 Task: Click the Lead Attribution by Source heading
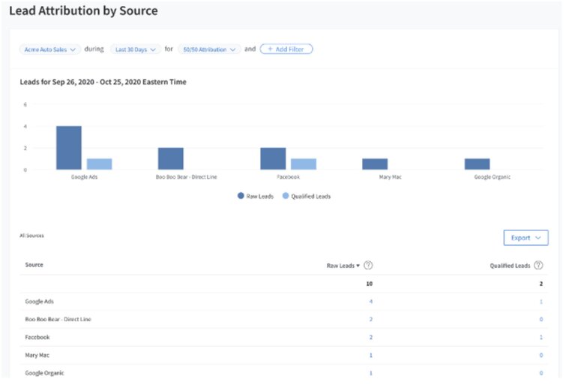click(83, 11)
